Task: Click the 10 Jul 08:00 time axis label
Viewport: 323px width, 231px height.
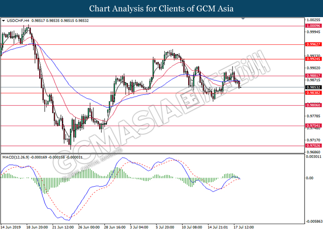Action: (191, 227)
